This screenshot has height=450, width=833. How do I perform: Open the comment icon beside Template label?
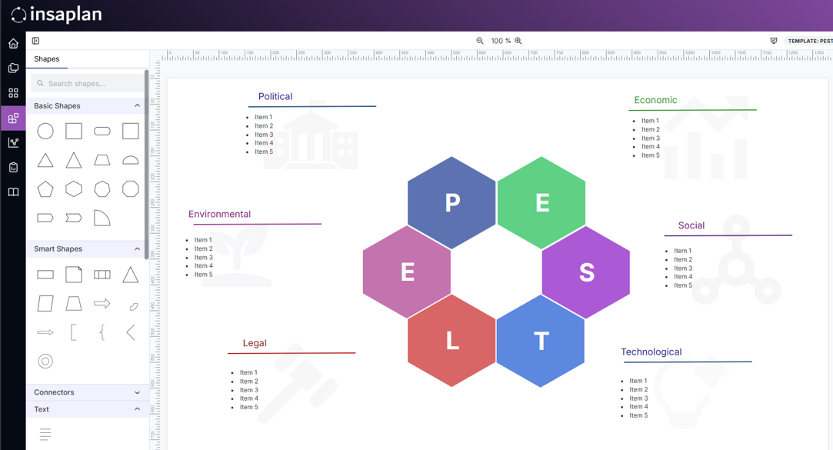774,41
